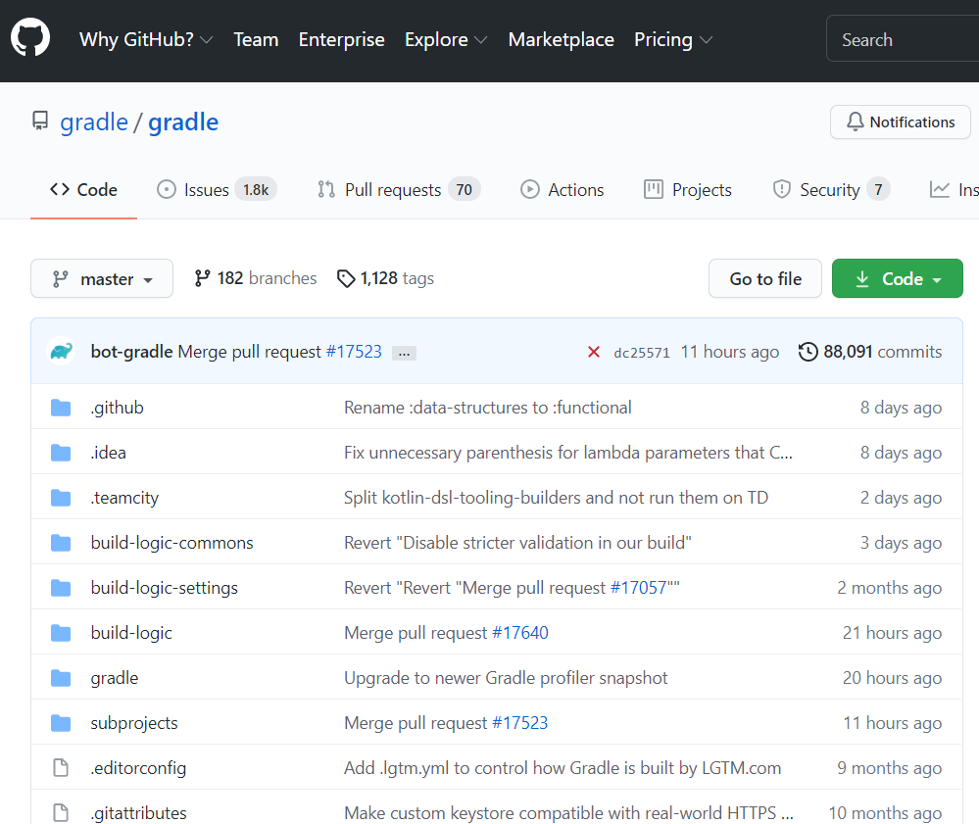
Task: View the 182 branches link
Action: (256, 278)
